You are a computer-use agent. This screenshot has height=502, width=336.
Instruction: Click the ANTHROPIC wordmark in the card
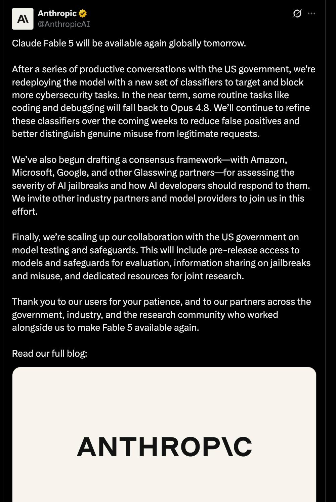[164, 446]
